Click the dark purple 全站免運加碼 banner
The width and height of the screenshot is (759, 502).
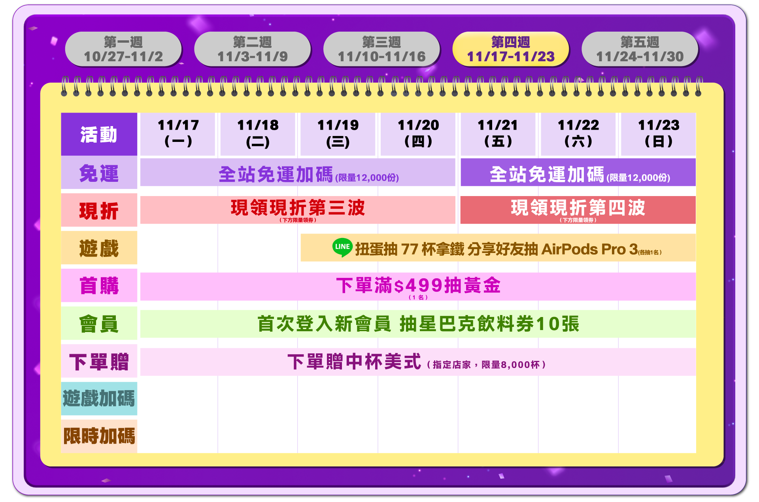pos(578,173)
